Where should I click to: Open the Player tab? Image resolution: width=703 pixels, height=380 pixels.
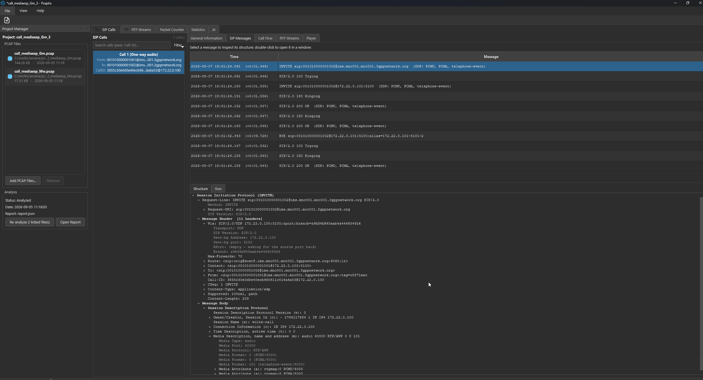tap(311, 38)
